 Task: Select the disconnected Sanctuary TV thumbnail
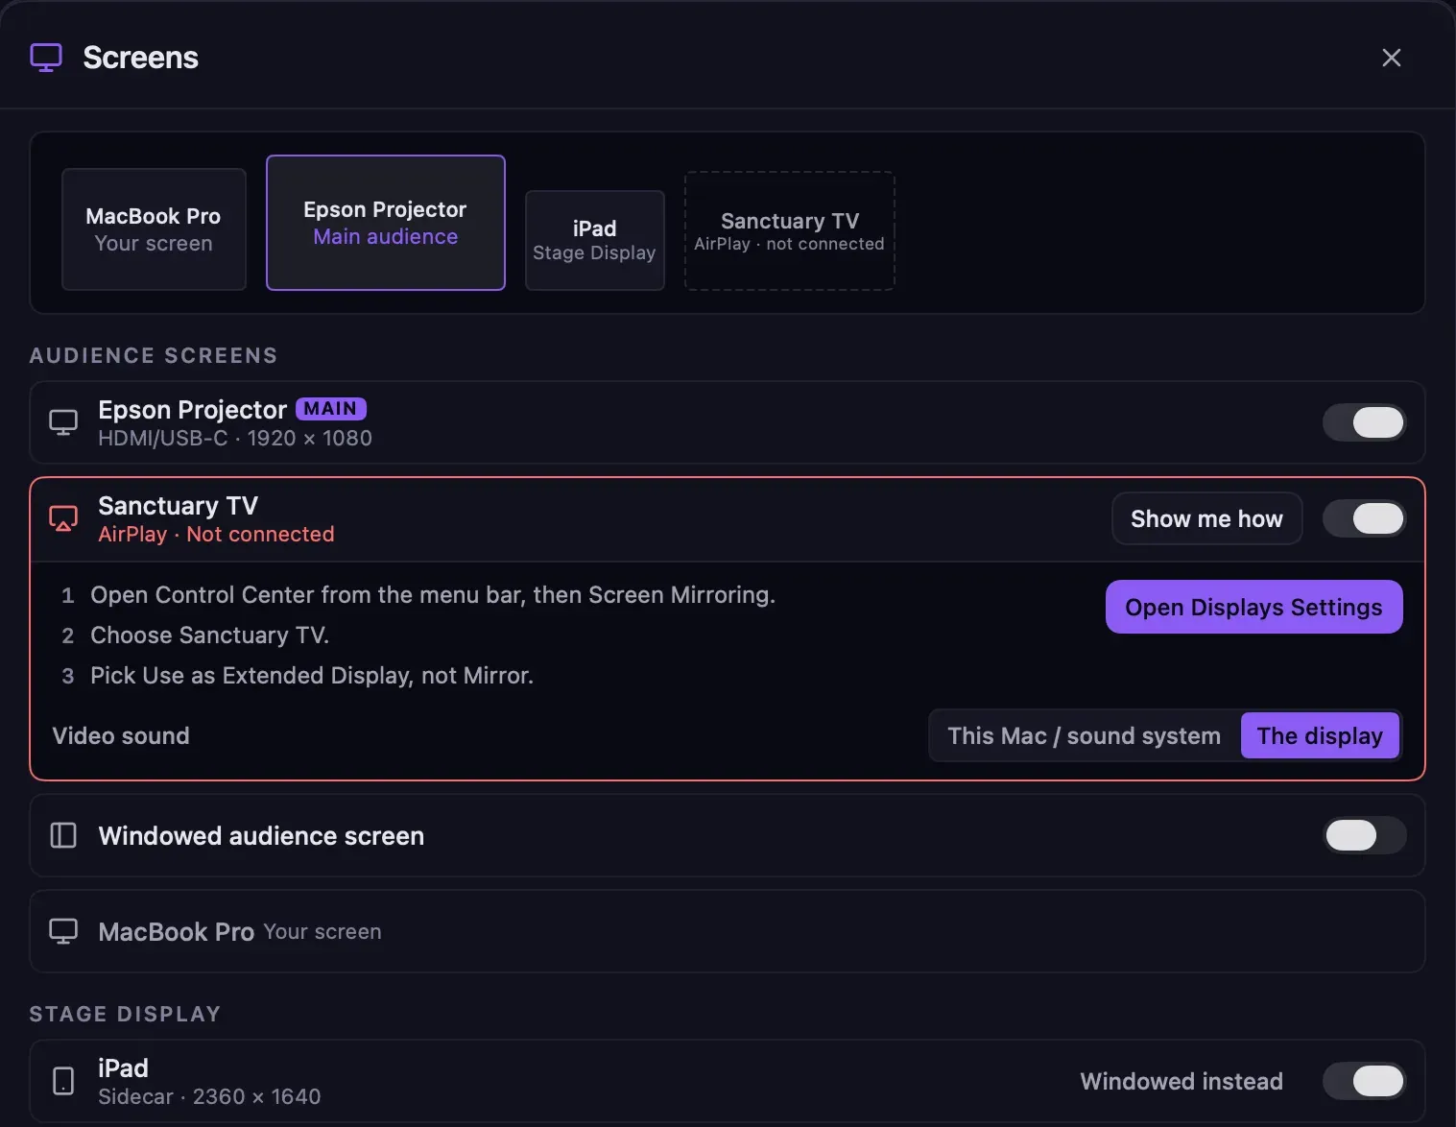[x=789, y=231]
